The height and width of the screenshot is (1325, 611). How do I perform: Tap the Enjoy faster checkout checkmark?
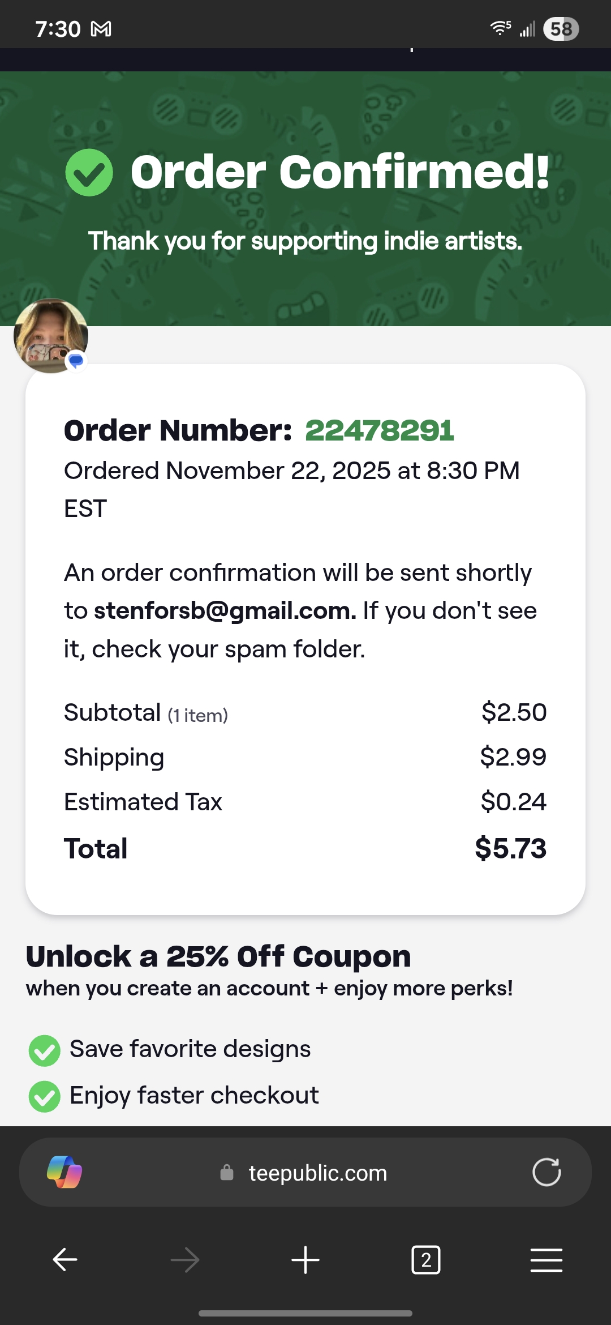(x=45, y=1096)
